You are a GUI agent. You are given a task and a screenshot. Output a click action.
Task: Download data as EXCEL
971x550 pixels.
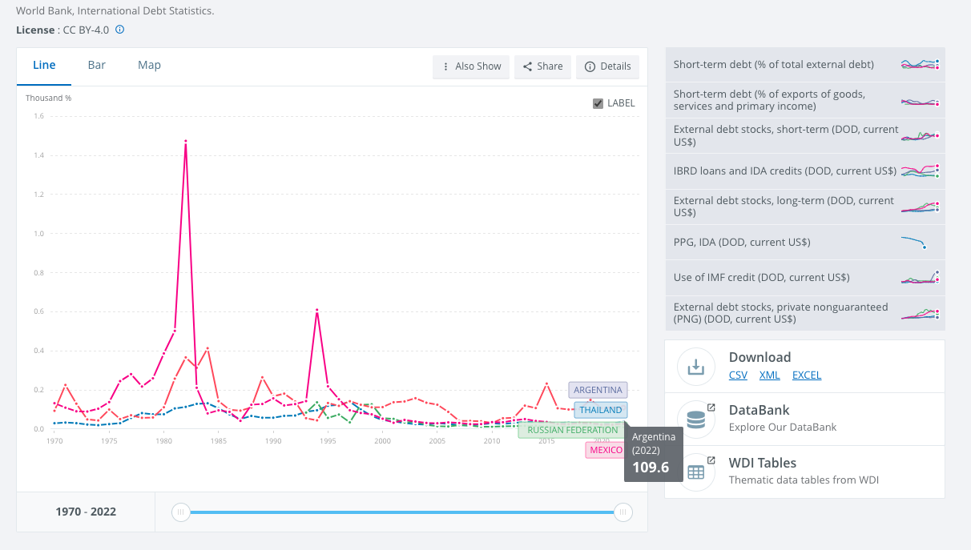pos(806,375)
